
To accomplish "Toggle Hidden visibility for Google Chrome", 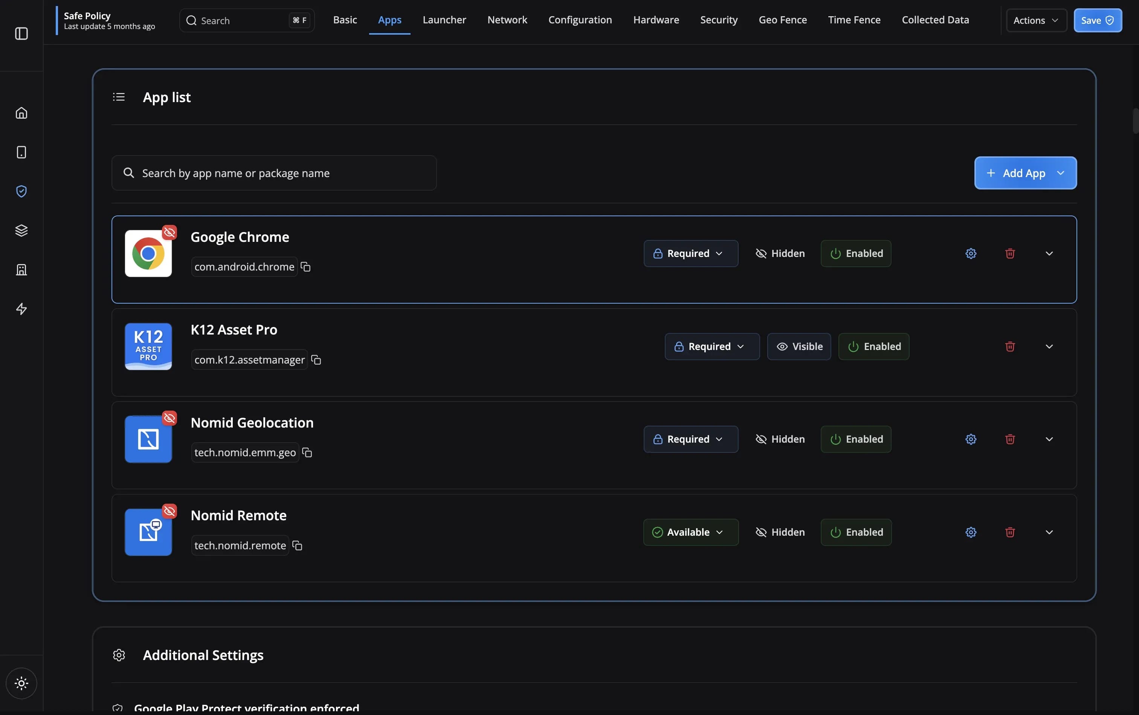I will click(780, 254).
